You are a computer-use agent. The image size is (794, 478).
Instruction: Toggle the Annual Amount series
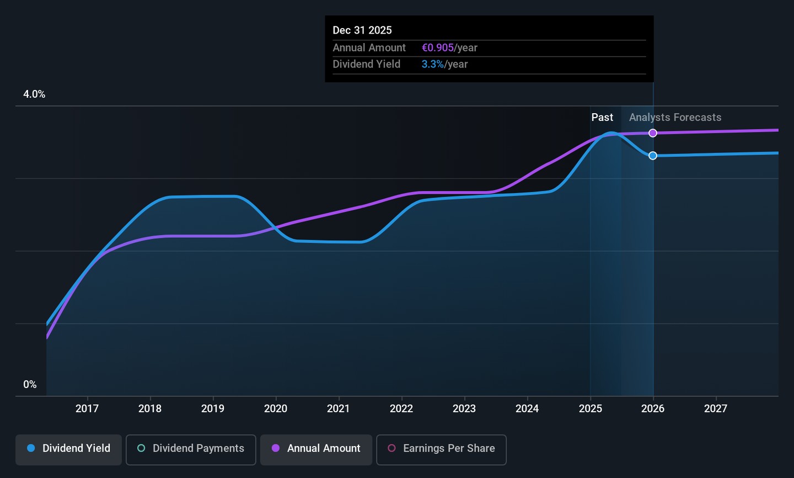tap(316, 449)
